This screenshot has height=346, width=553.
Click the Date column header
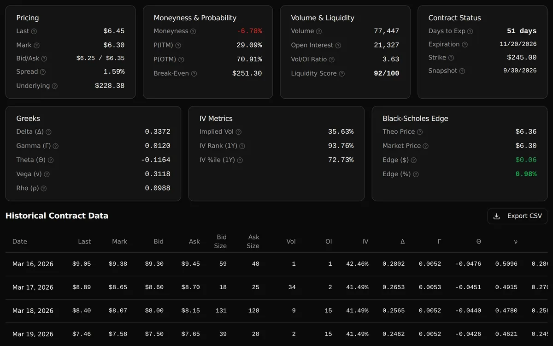point(20,242)
